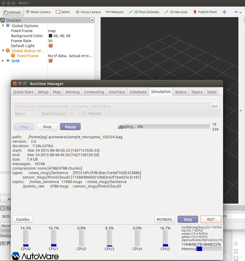Click the Displays panel monitor icon

3,20
